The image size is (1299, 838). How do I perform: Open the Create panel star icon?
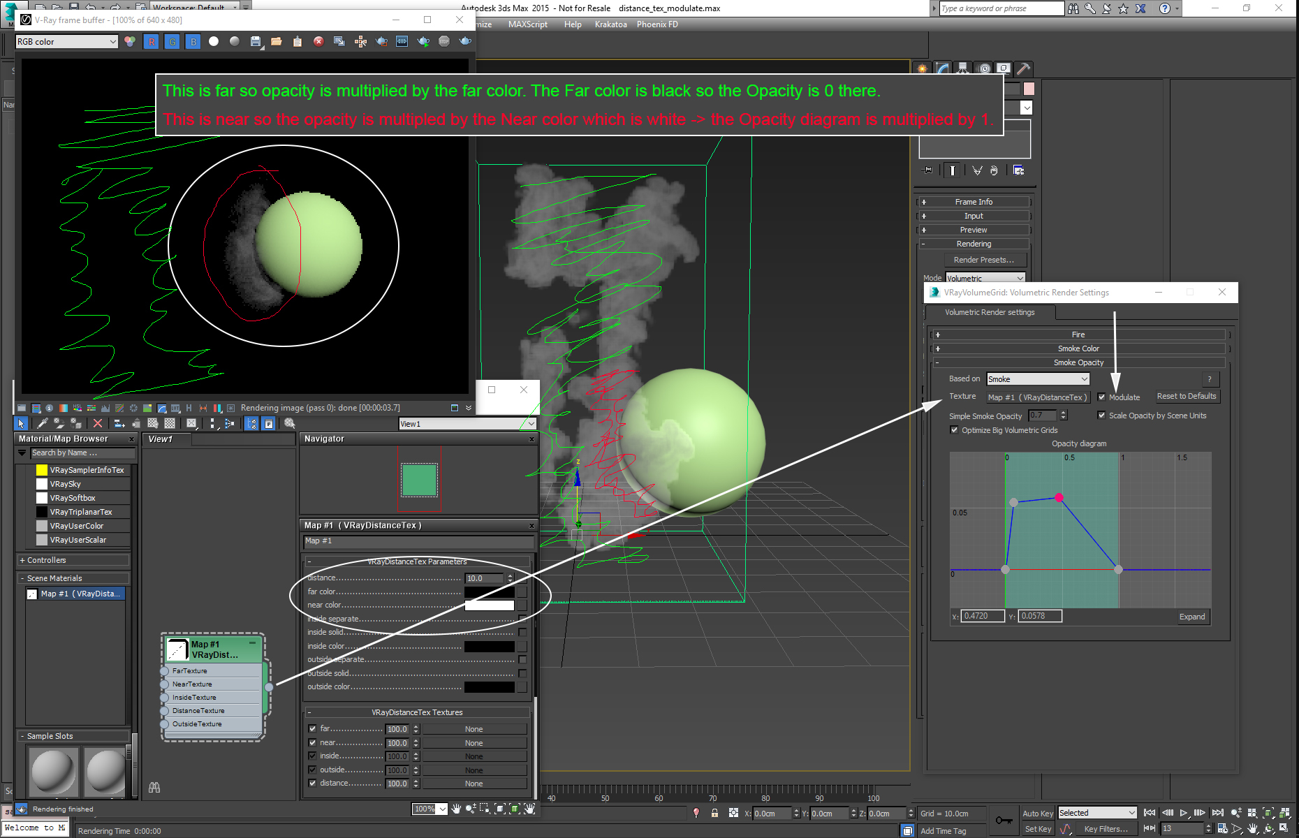(x=923, y=68)
